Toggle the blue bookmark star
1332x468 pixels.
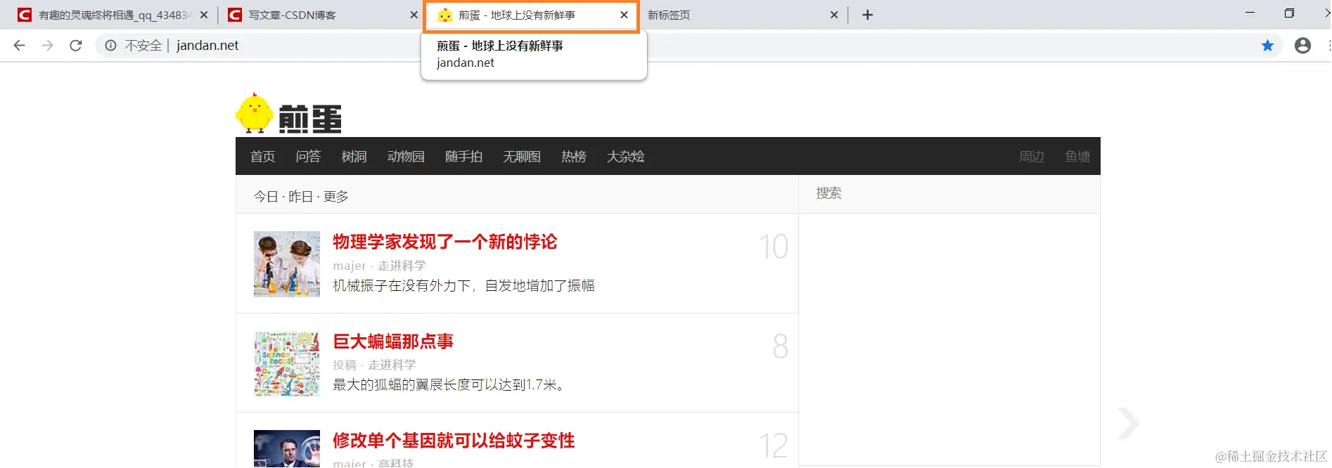[x=1267, y=46]
